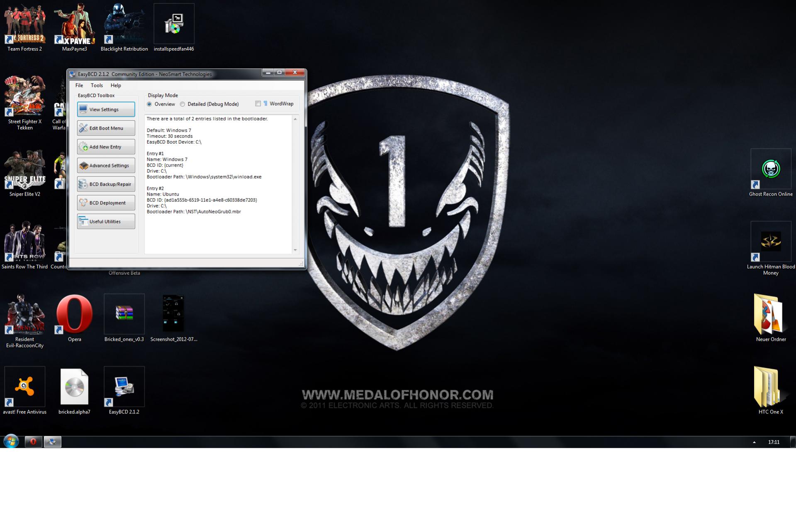
Task: Select avast! Free Antivirus icon
Action: pos(24,391)
